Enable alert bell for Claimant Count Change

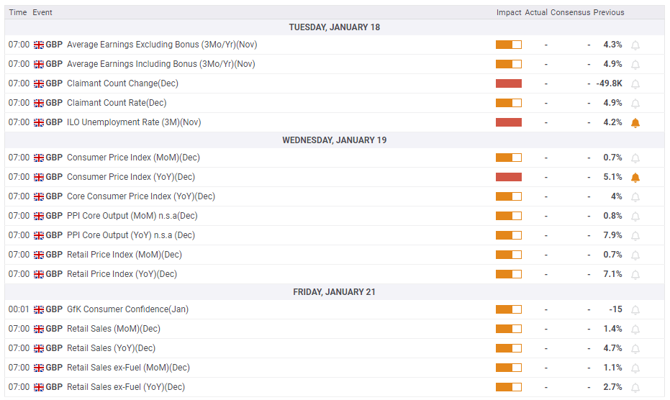point(635,84)
